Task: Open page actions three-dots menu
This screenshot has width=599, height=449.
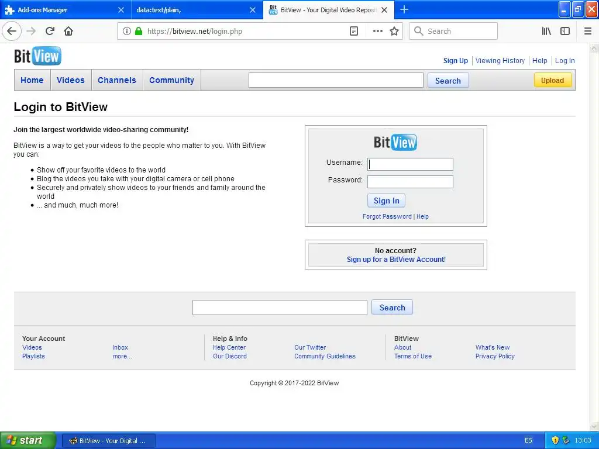Action: coord(377,32)
